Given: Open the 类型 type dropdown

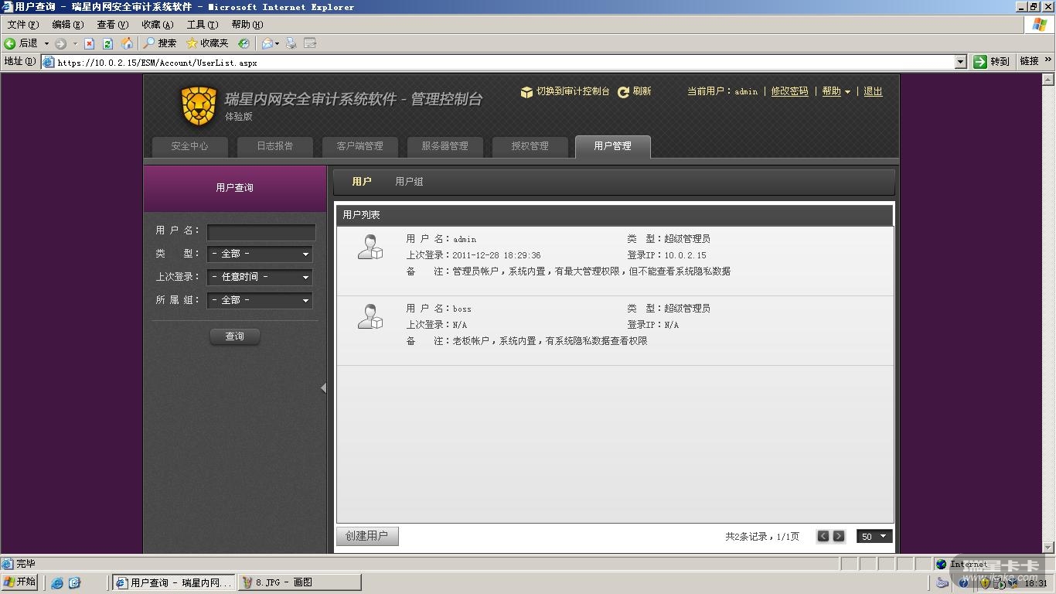Looking at the screenshot, I should (x=260, y=254).
